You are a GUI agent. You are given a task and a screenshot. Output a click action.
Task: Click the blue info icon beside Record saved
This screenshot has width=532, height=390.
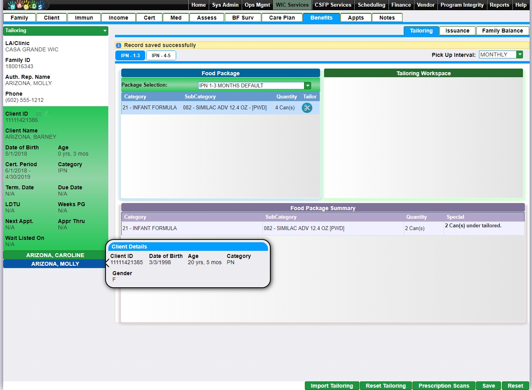click(119, 45)
